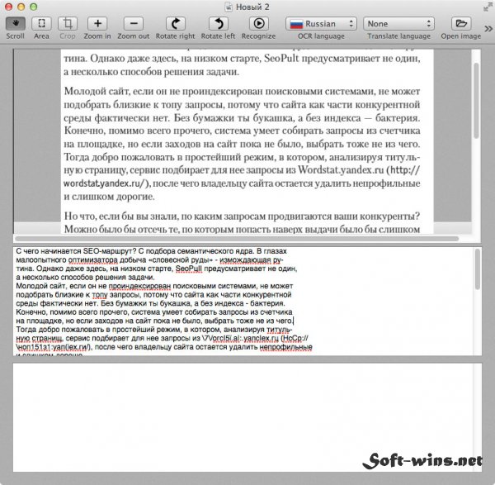Start text recognition with Recognize

pyautogui.click(x=259, y=24)
